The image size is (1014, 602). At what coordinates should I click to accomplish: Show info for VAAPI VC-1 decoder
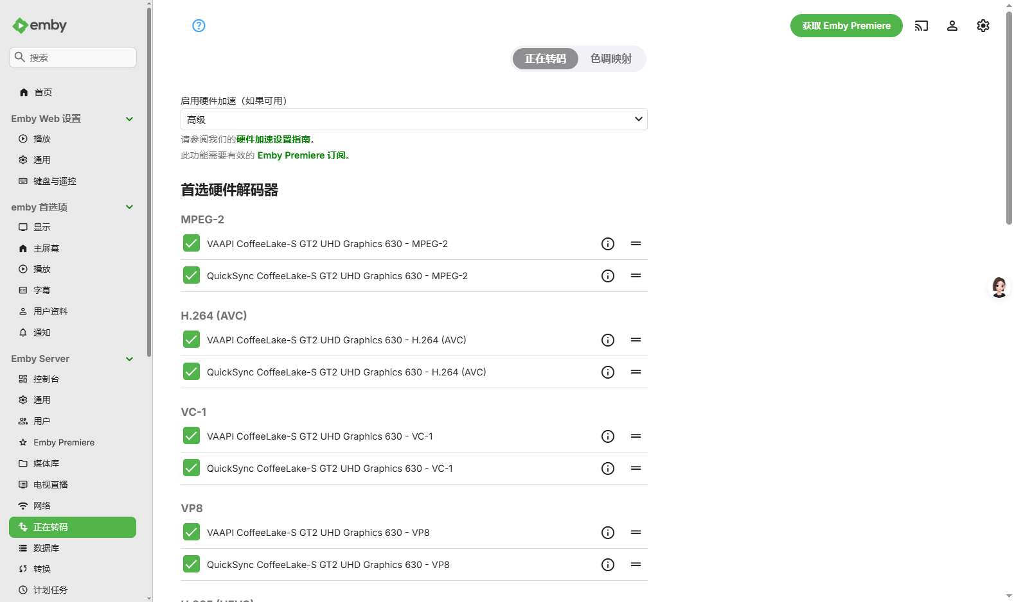(608, 436)
